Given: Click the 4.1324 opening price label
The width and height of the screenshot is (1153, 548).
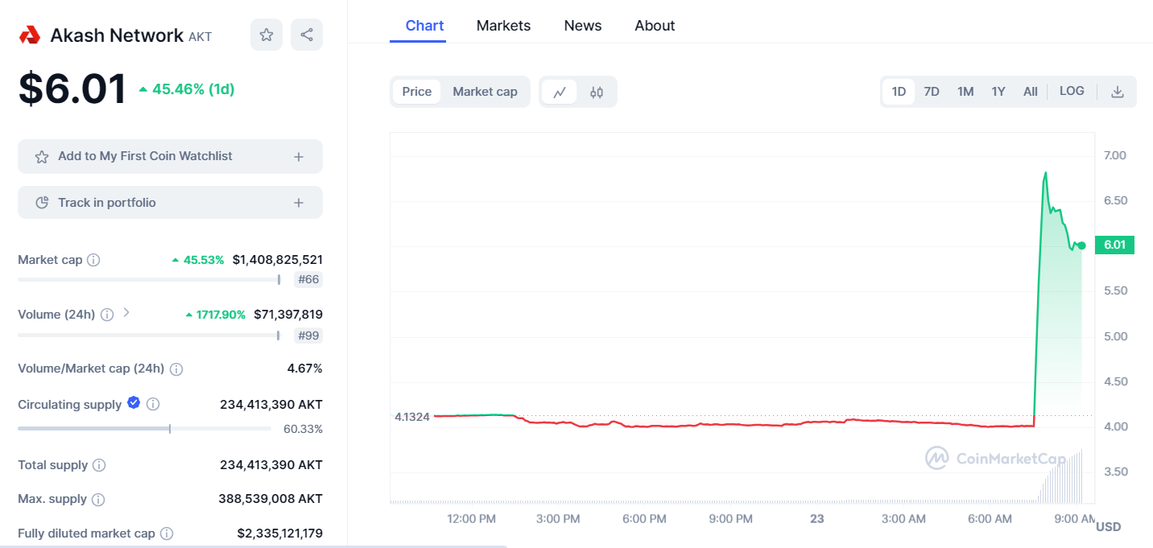Looking at the screenshot, I should [411, 417].
